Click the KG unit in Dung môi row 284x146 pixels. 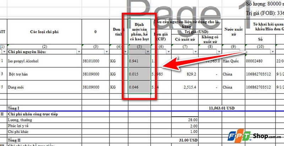click(119, 87)
